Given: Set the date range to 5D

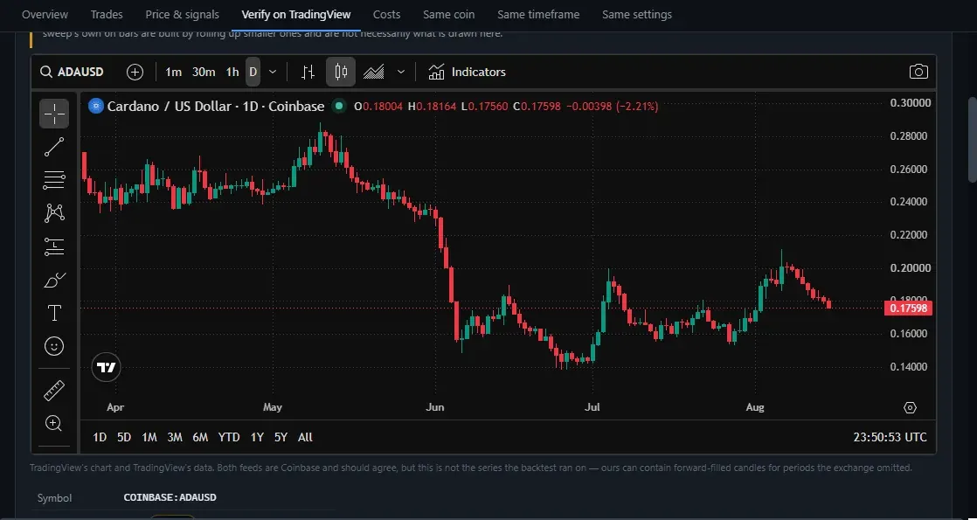Looking at the screenshot, I should click(124, 437).
